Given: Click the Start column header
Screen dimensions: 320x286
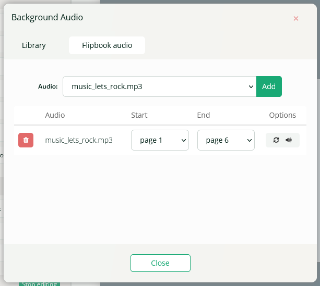Looking at the screenshot, I should point(139,115).
